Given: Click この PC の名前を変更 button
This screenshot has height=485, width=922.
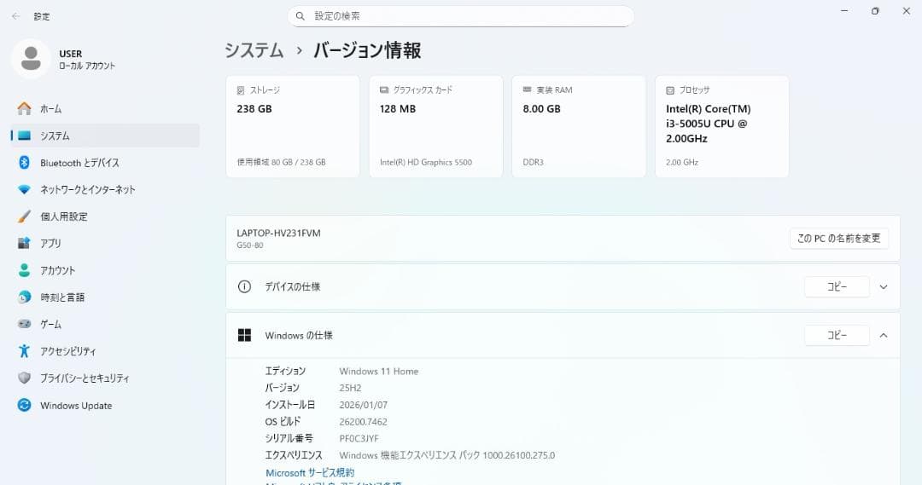Looking at the screenshot, I should 839,239.
